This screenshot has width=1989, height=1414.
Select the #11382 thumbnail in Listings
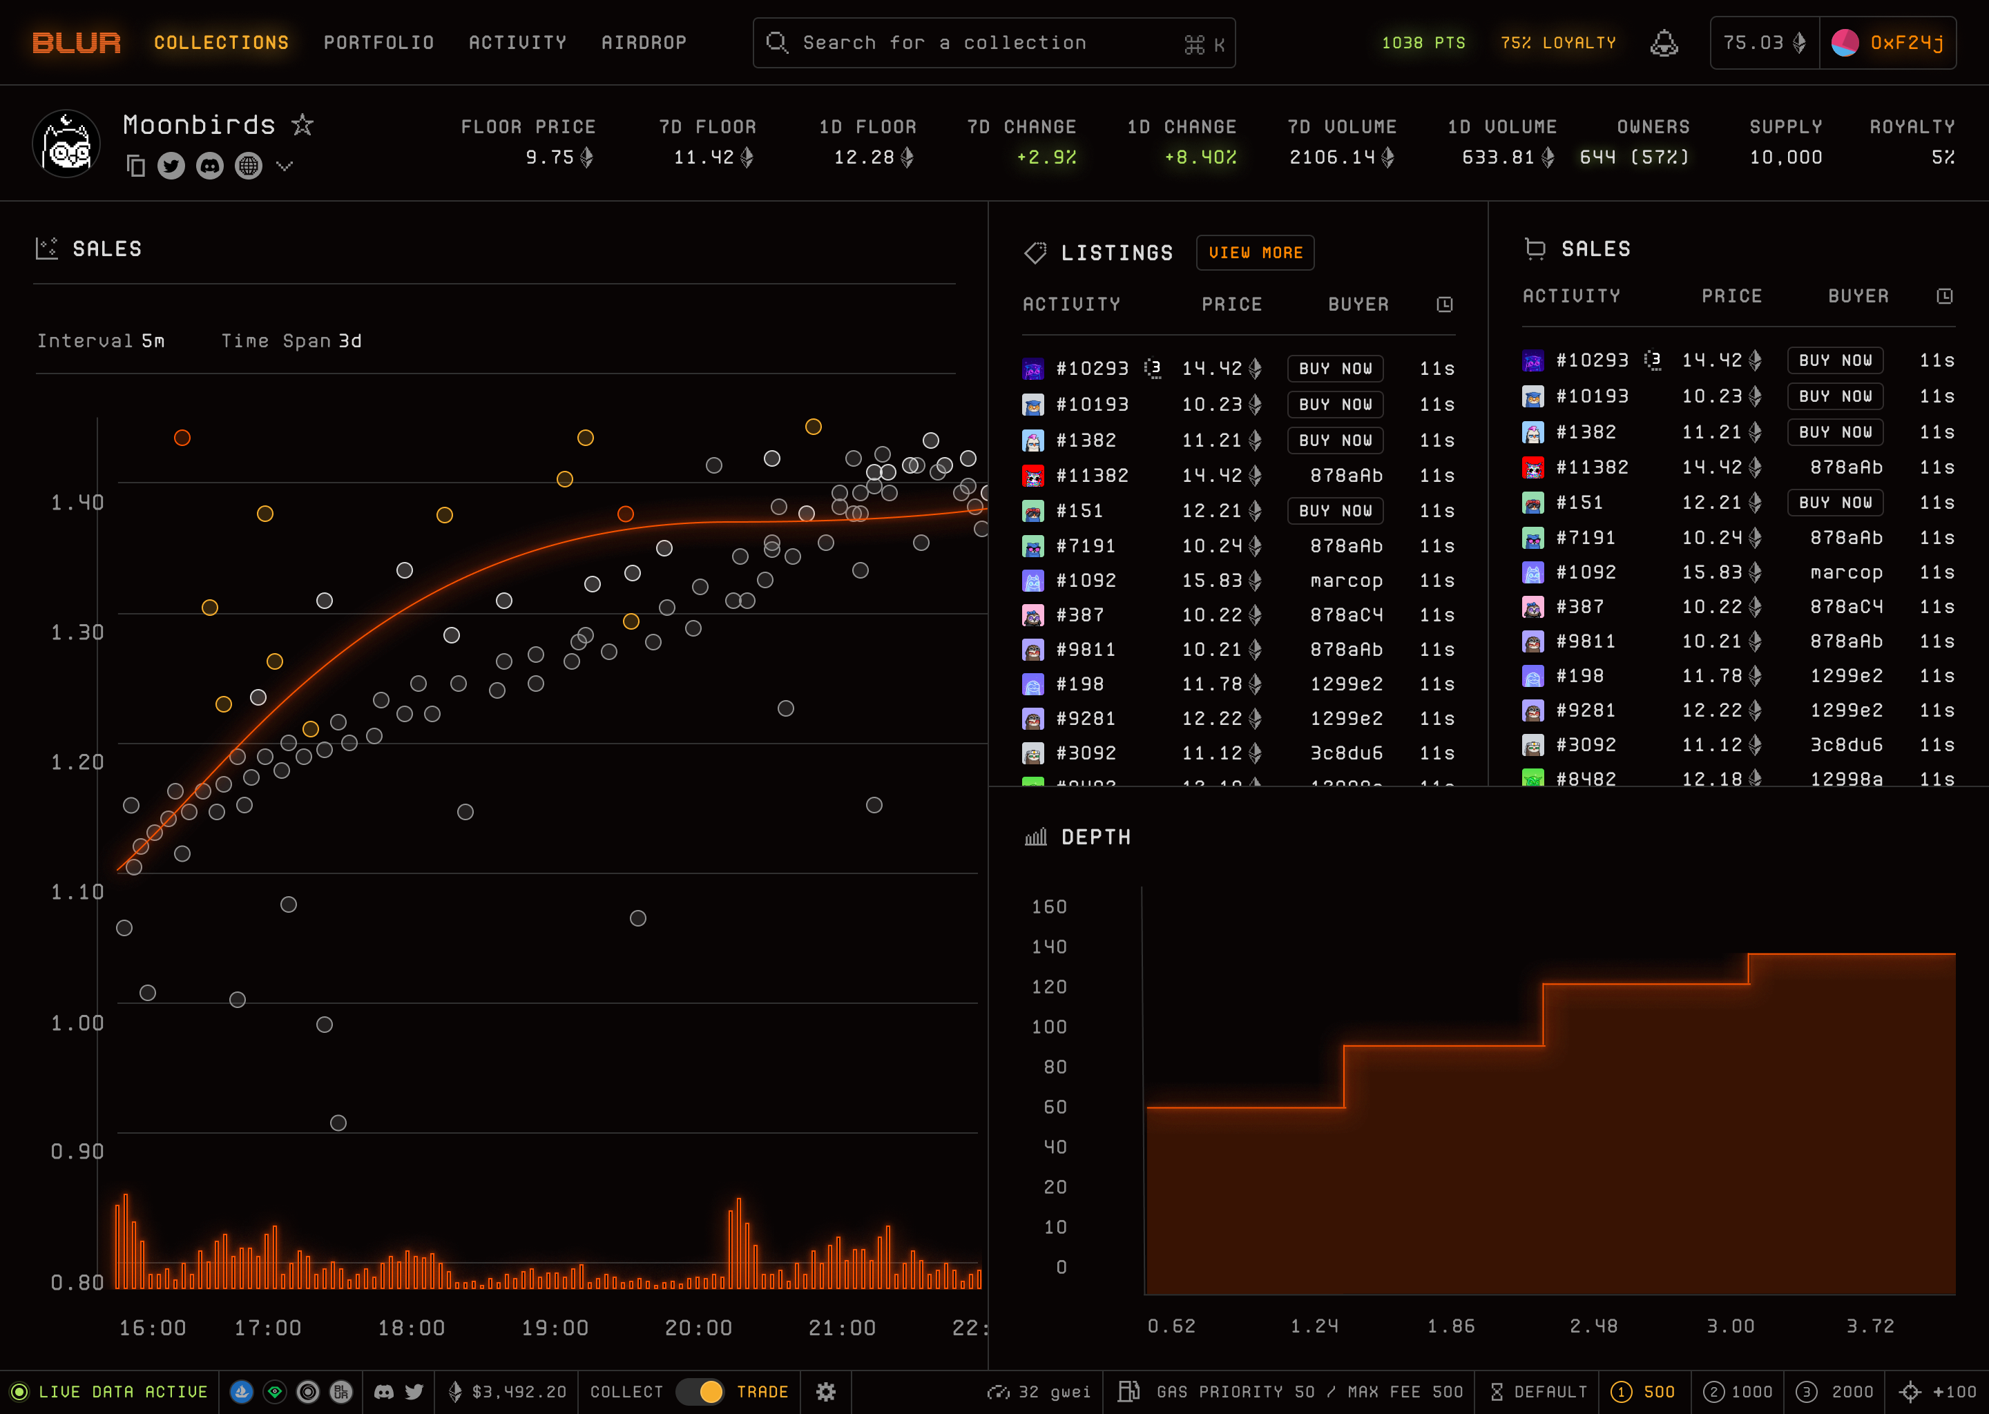click(1032, 476)
